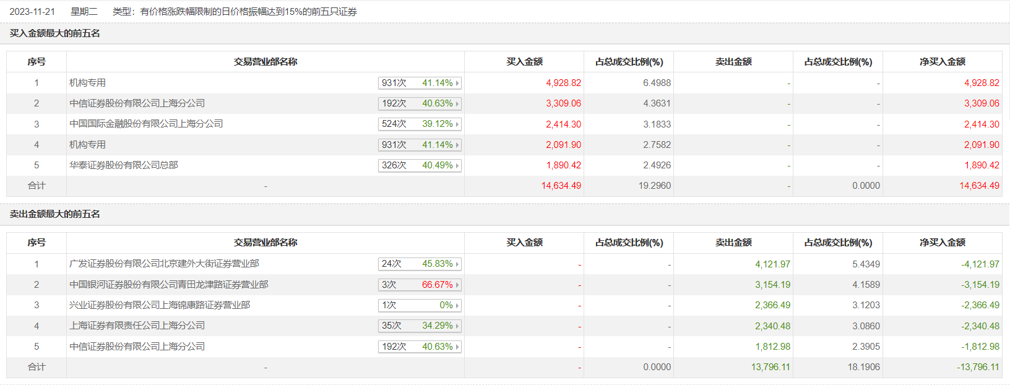Click the 18.1906 total percentage cell
The height and width of the screenshot is (385, 1010).
tap(864, 367)
